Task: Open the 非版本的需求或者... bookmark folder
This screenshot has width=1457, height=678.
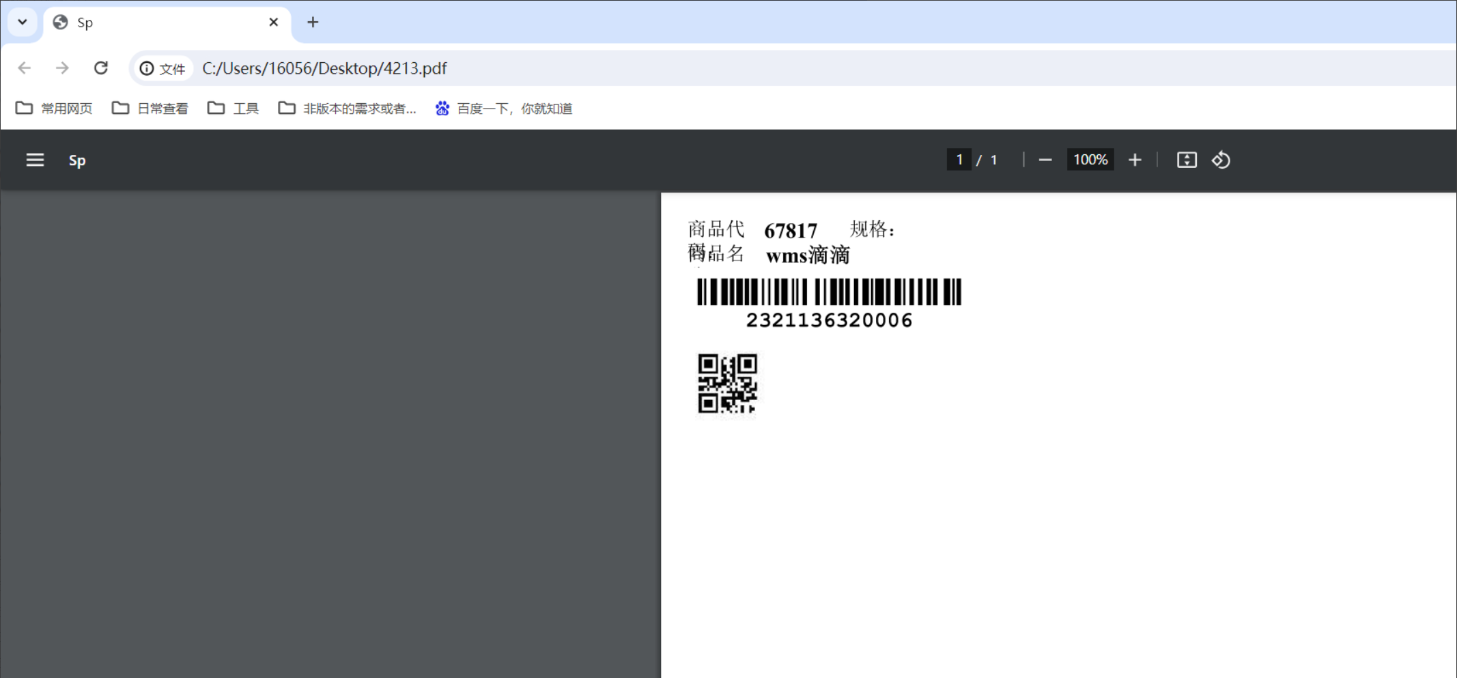Action: pos(347,108)
